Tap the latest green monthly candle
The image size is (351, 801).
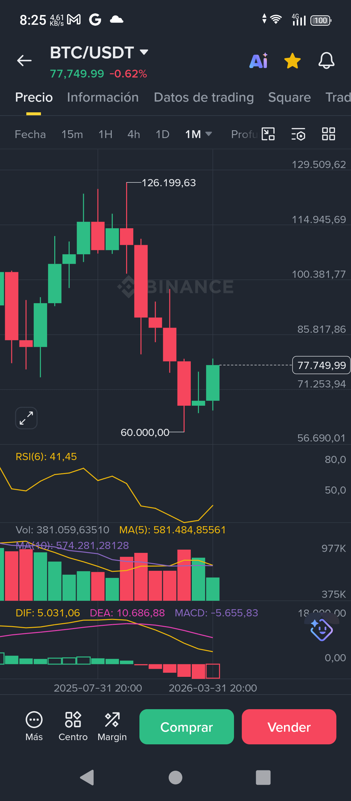click(x=213, y=383)
